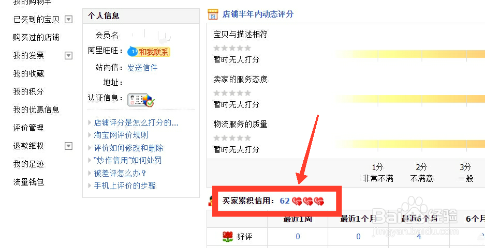Open 流量钱包 in the sidebar

28,182
